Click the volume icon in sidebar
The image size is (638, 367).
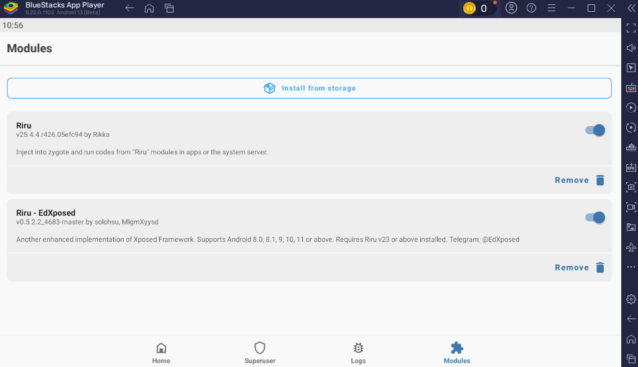coord(631,48)
